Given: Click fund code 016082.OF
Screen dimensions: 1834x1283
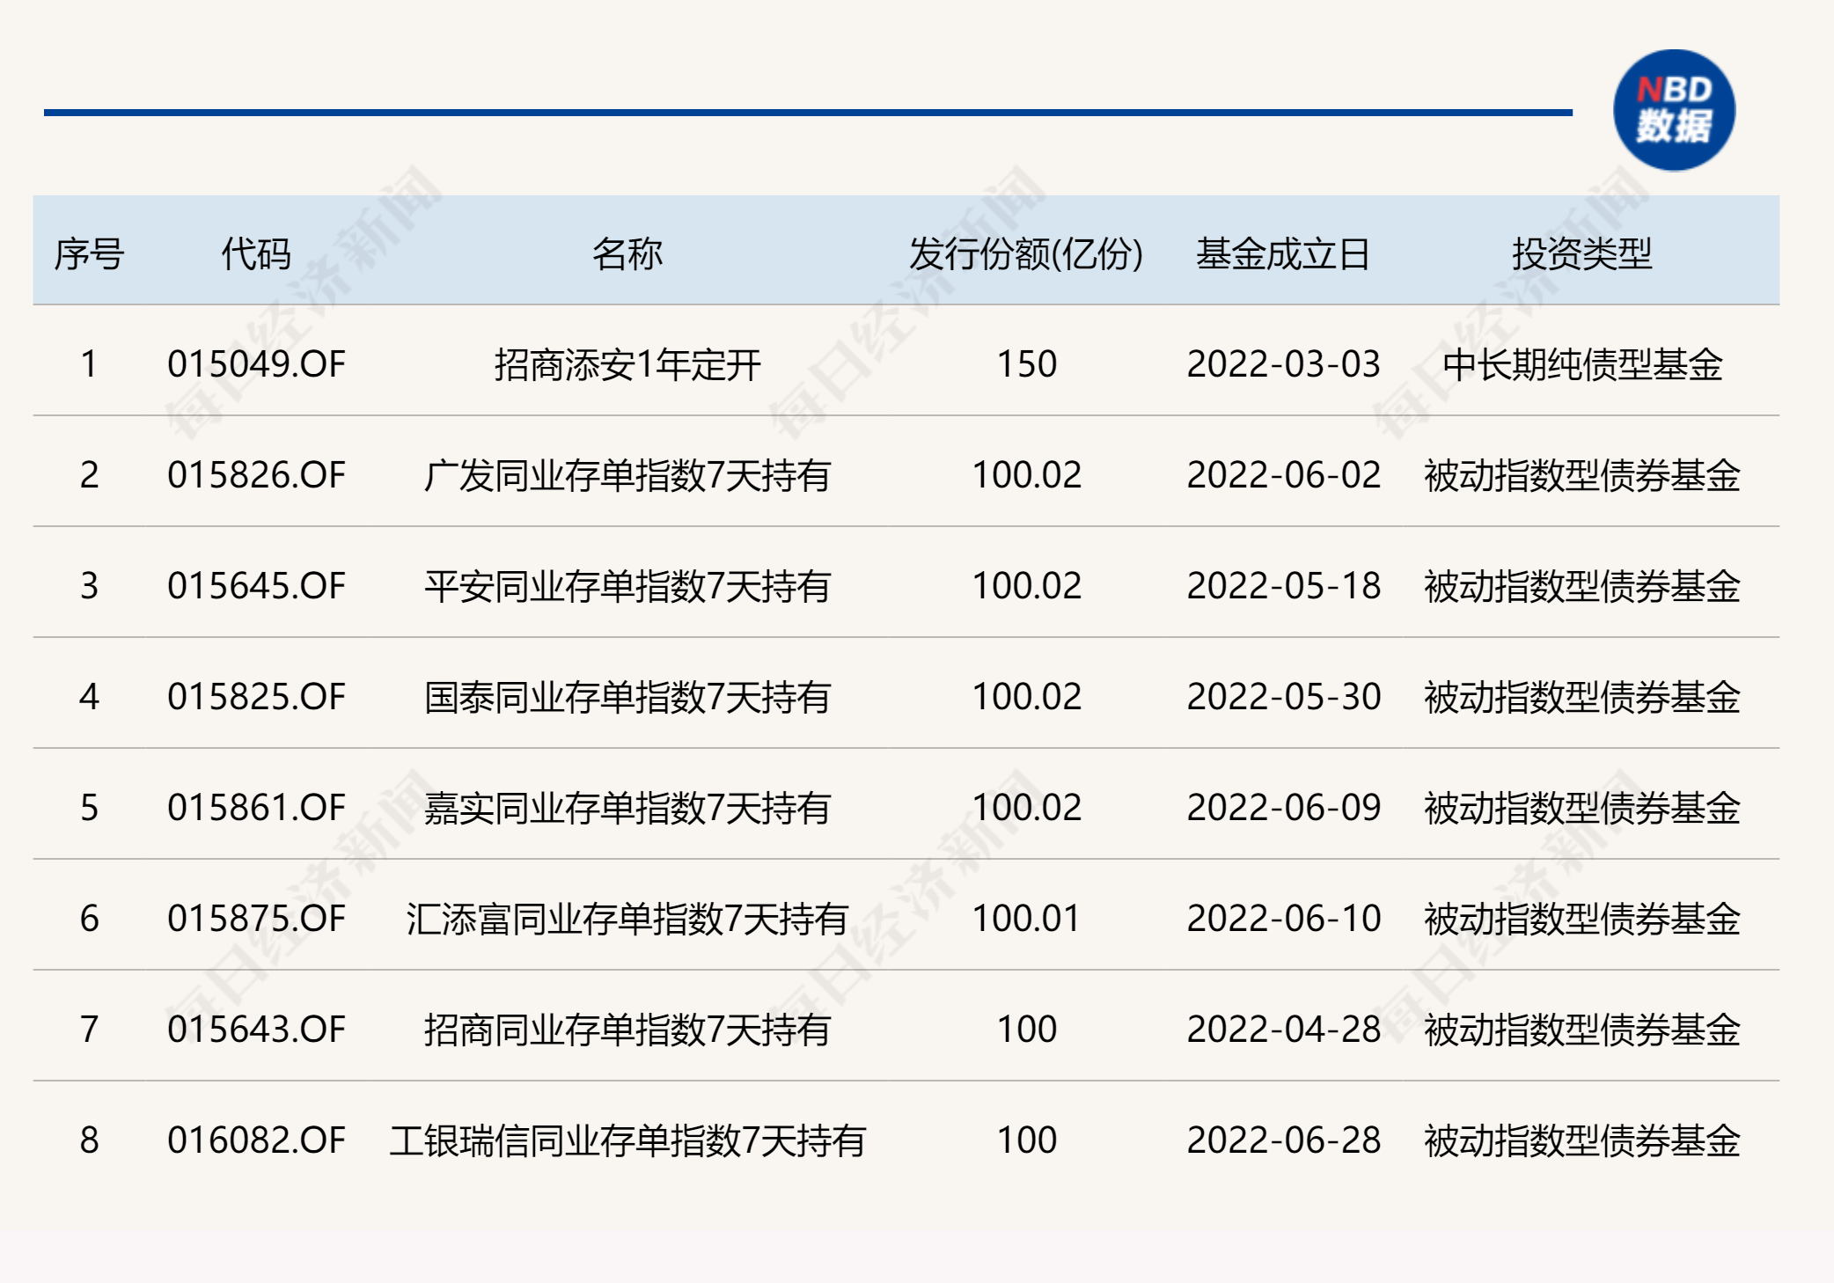Looking at the screenshot, I should 256,1140.
